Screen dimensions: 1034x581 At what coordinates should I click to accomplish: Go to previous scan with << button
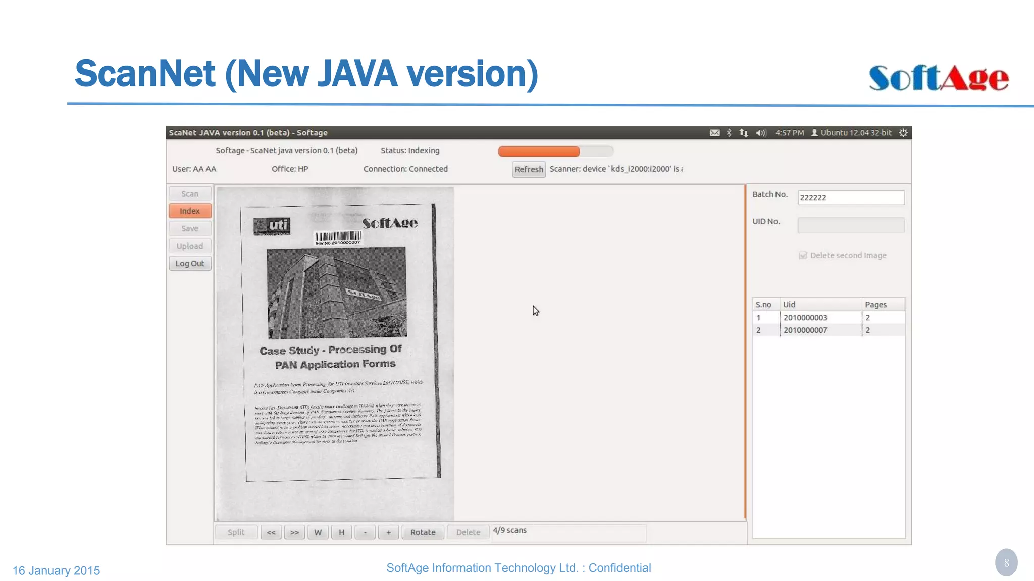tap(271, 532)
